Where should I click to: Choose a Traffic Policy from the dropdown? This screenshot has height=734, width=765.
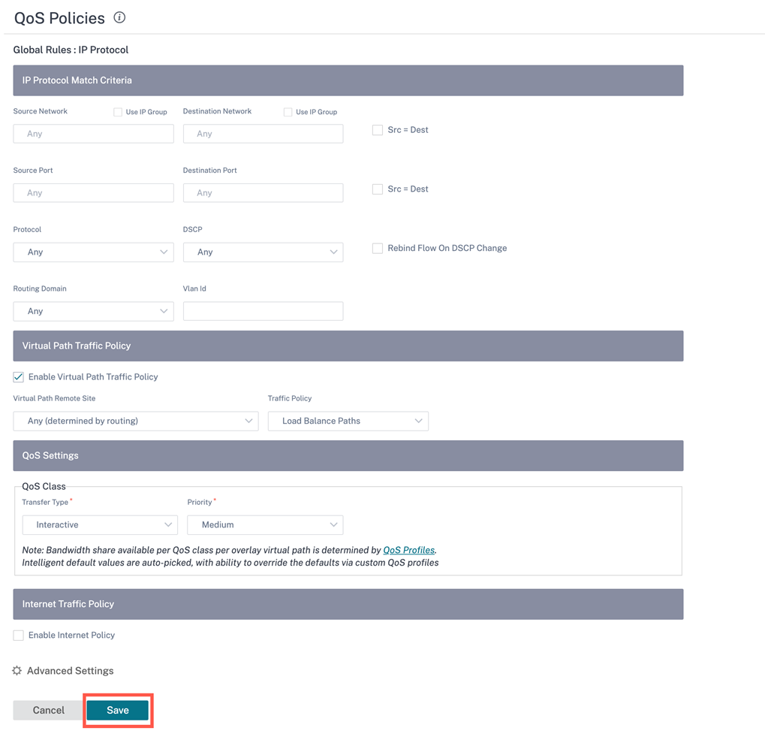(348, 421)
